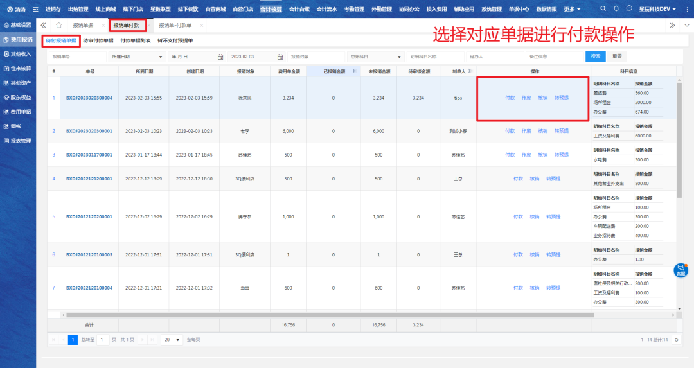Screen dimensions: 694x368
Task: Open the 更多 menu in top navigation
Action: point(572,9)
